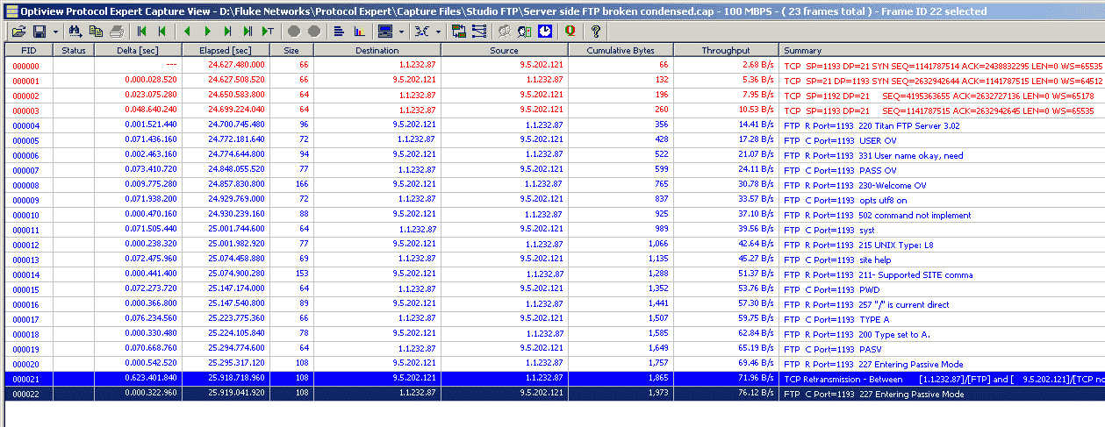Click the Open capture file folder icon

[x=18, y=31]
